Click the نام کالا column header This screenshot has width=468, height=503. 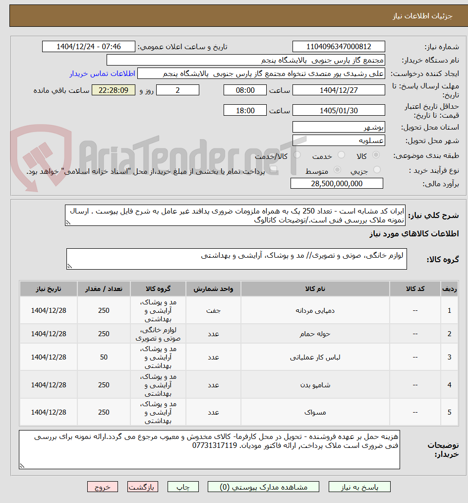pos(315,288)
